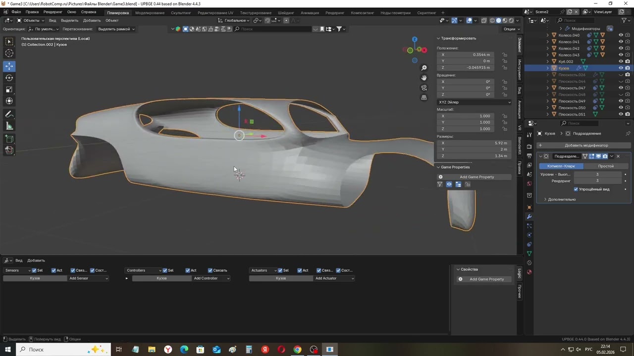Remove the Subdivision modifier with X icon

618,156
